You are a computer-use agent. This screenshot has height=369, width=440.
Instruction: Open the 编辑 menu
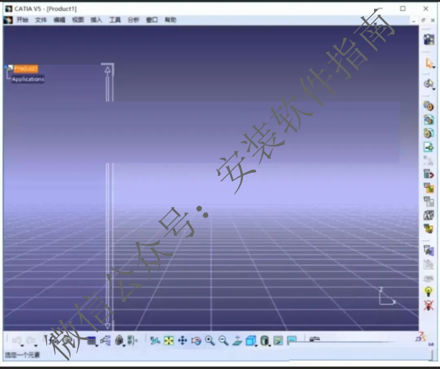click(59, 20)
